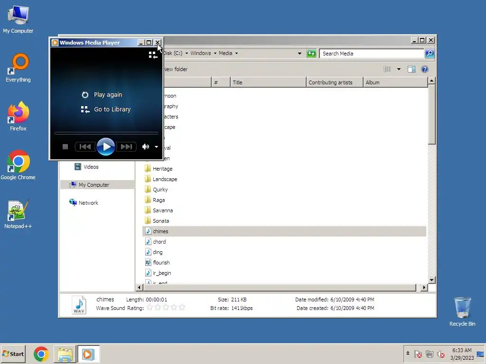Open Explorer Help icon

click(425, 69)
